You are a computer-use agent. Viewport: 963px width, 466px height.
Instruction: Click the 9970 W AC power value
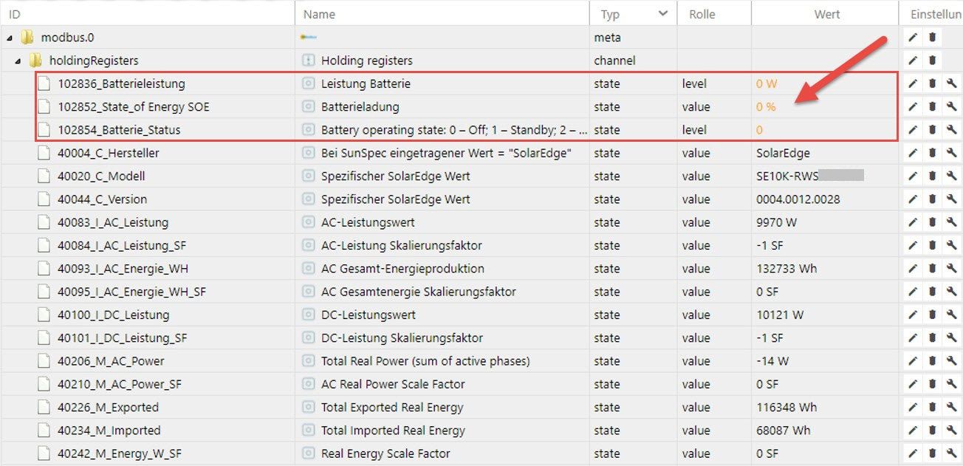pyautogui.click(x=777, y=222)
